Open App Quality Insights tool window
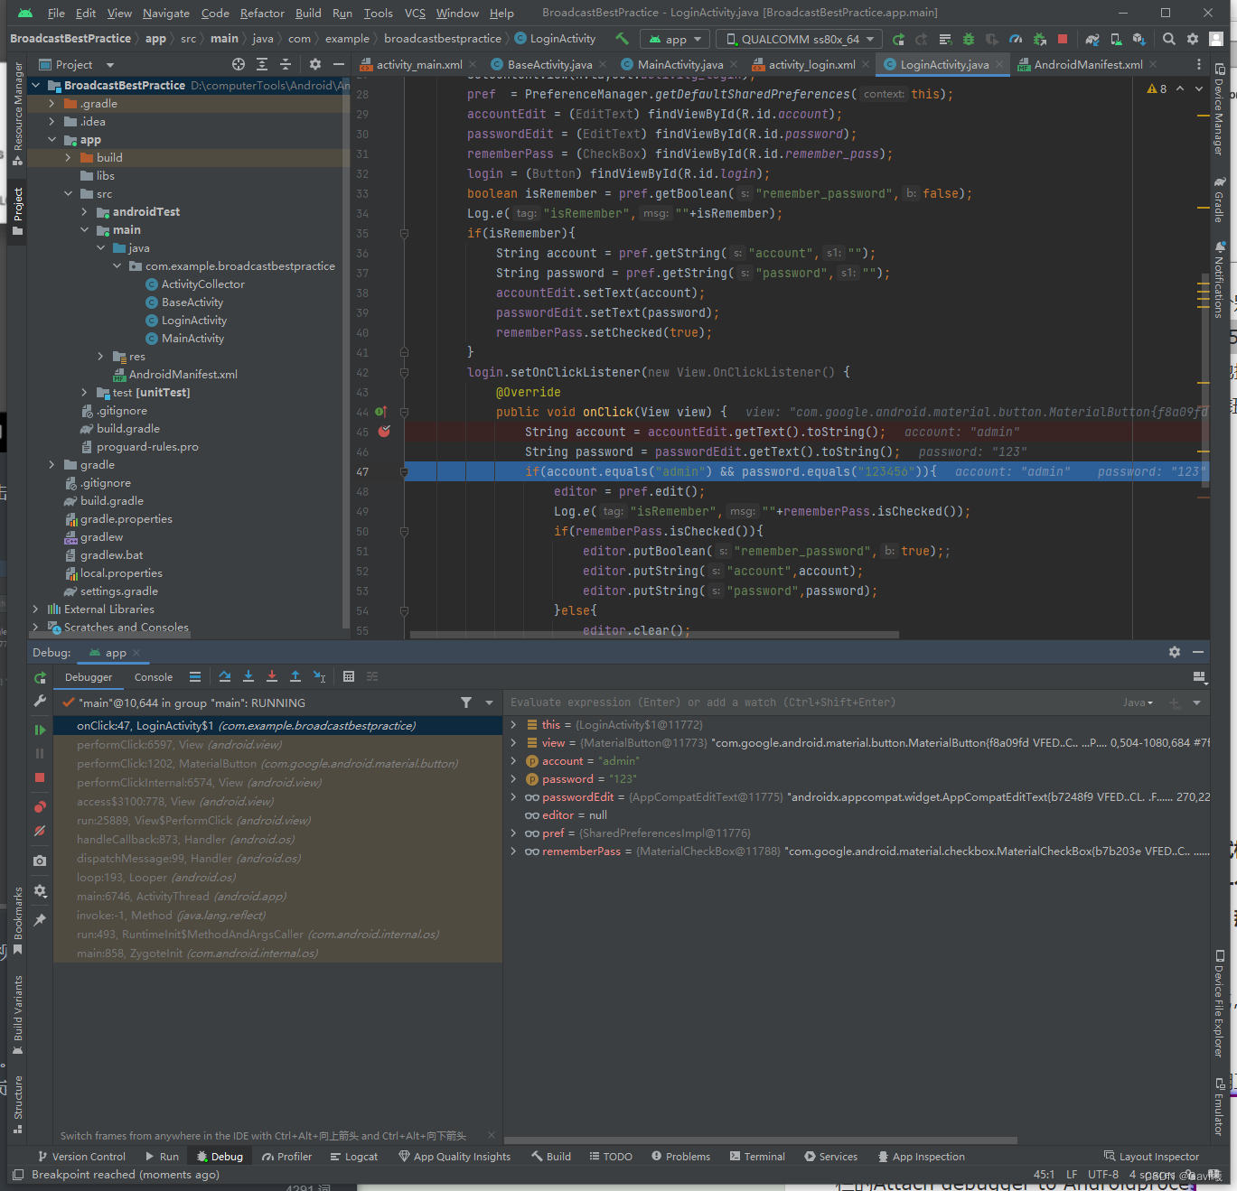Viewport: 1237px width, 1191px height. (455, 1157)
